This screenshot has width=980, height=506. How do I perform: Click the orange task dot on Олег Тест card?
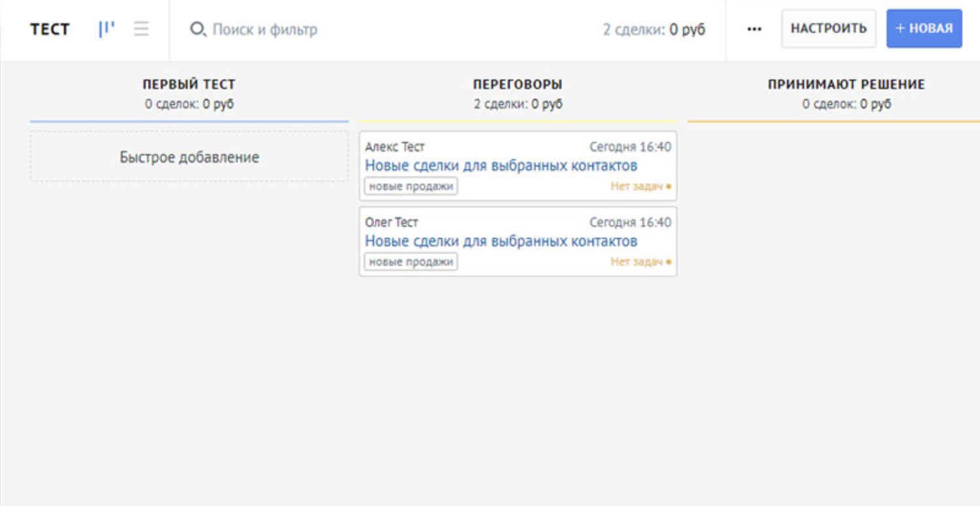669,263
